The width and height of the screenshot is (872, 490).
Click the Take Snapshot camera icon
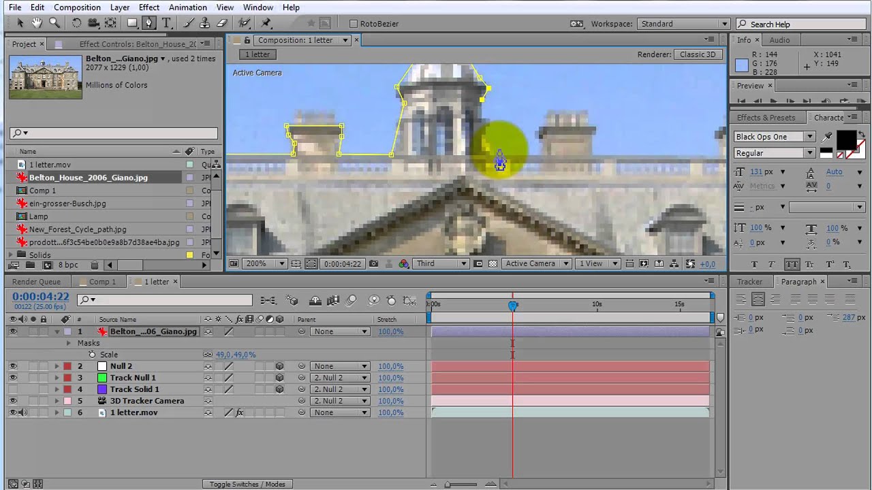[x=375, y=263]
